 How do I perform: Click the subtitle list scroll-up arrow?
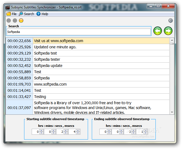click(x=172, y=40)
